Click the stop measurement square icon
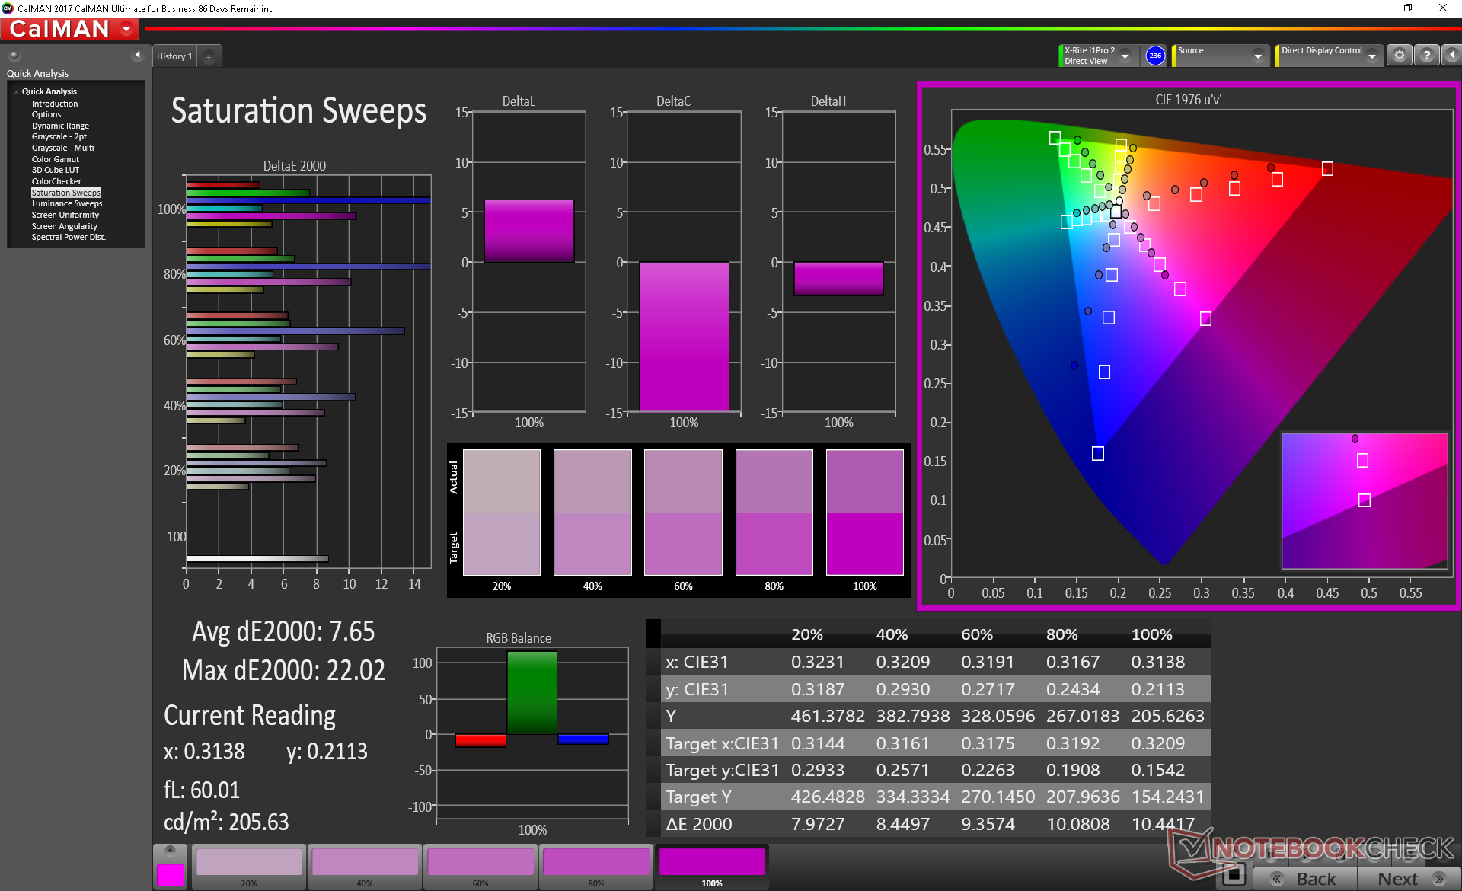 [x=1234, y=874]
